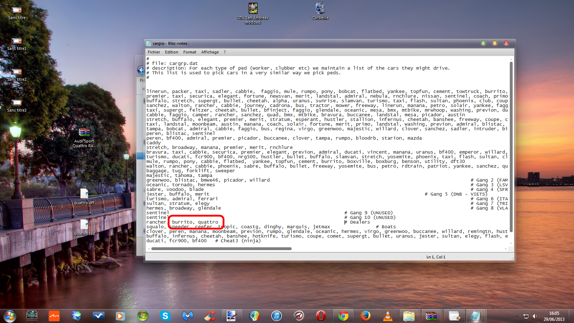574x323 pixels.
Task: Click the word 'caddy' in the text
Action: click(x=154, y=143)
